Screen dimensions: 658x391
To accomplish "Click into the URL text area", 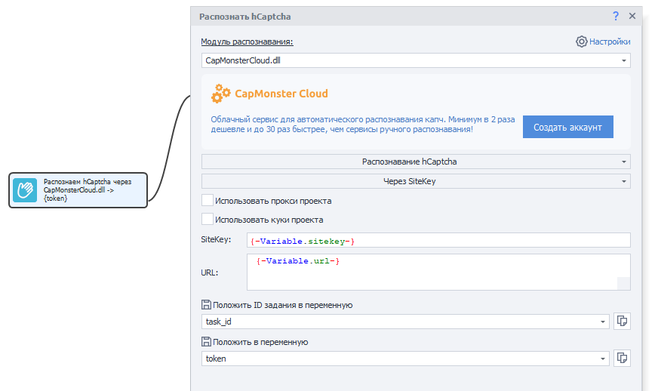I will click(438, 272).
